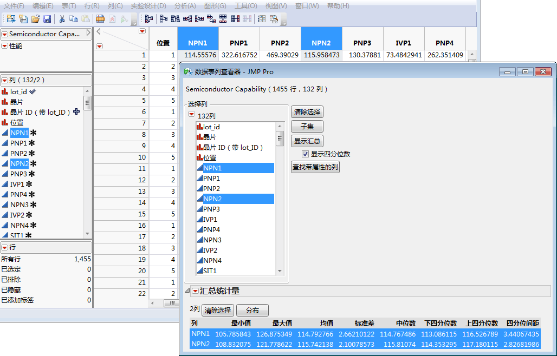
Task: Open the 132列 red triangle menu
Action: [192, 116]
